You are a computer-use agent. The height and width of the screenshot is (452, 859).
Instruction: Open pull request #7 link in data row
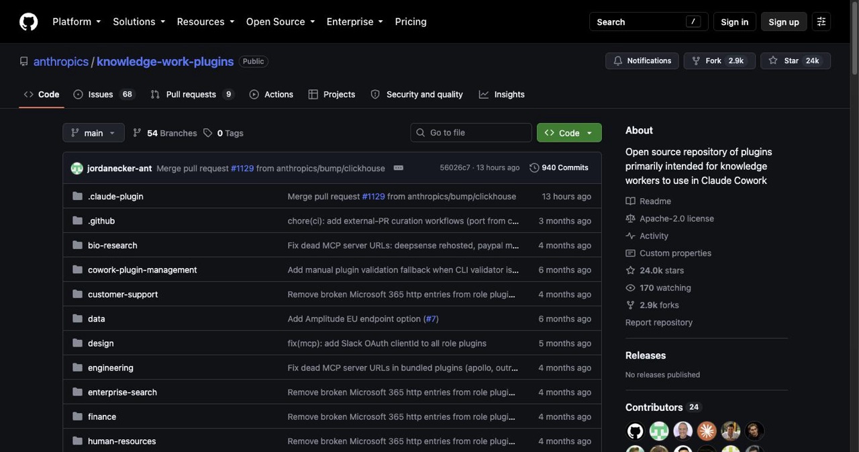[x=431, y=319]
